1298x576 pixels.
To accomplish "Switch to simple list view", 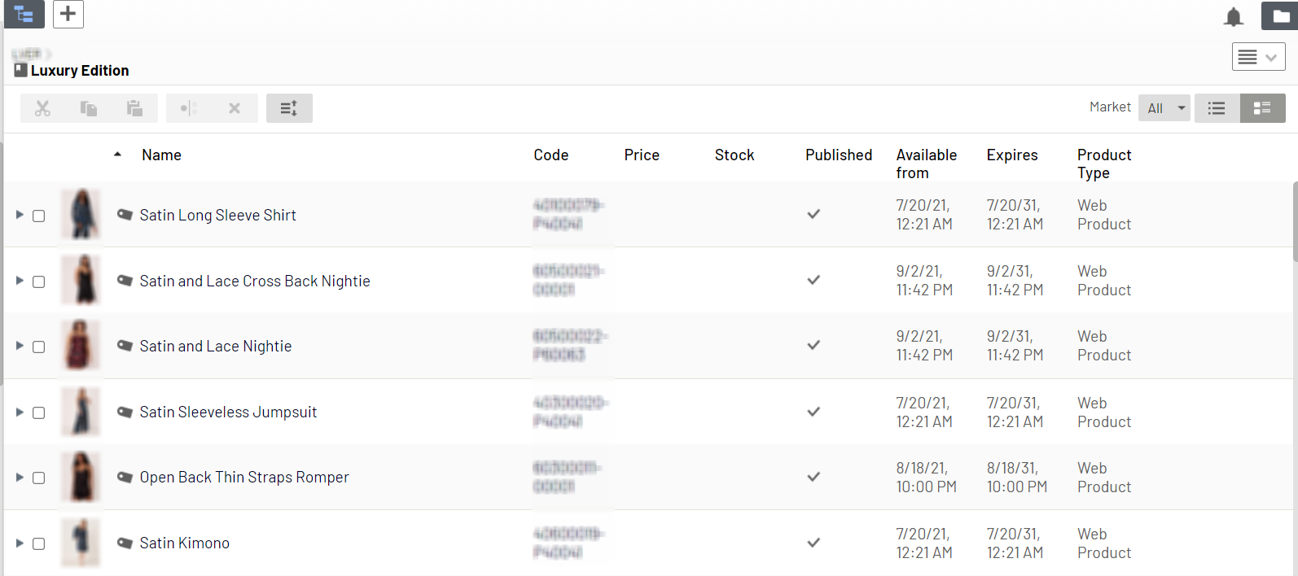I will coord(1217,108).
